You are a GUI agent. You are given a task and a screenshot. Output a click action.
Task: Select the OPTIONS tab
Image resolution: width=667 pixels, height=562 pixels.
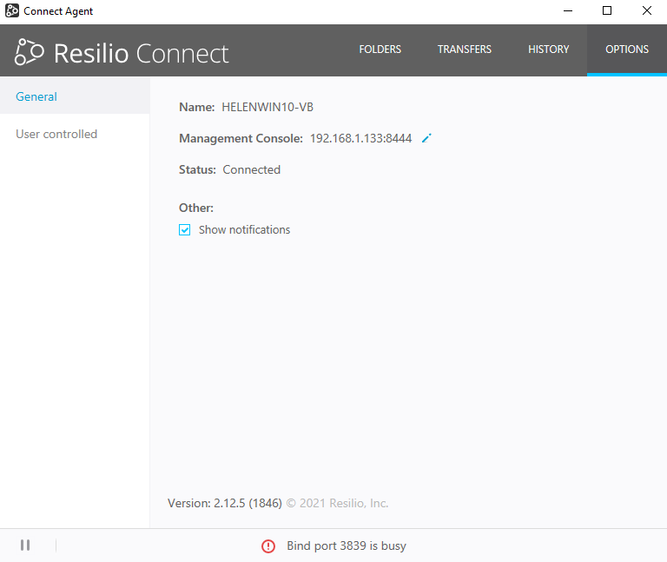tap(627, 50)
